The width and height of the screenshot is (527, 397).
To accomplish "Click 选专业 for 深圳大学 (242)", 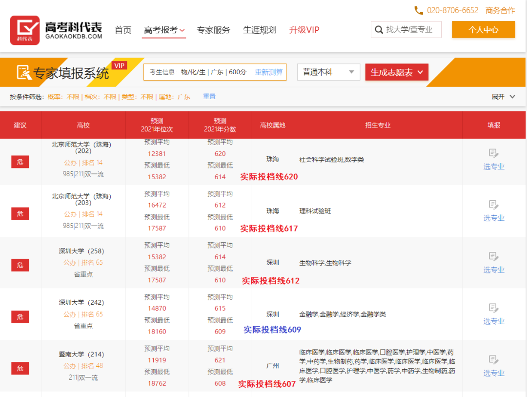I will point(494,321).
